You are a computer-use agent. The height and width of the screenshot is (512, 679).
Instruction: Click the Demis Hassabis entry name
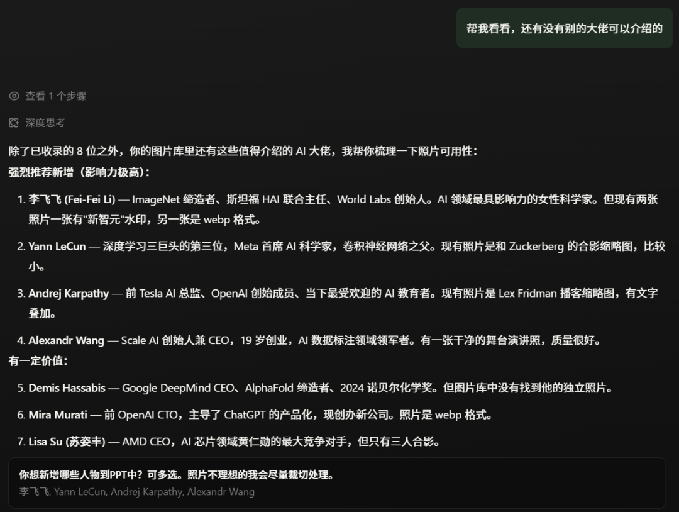67,388
